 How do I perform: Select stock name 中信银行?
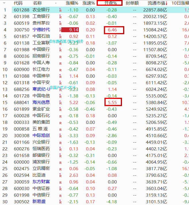pos(41,195)
